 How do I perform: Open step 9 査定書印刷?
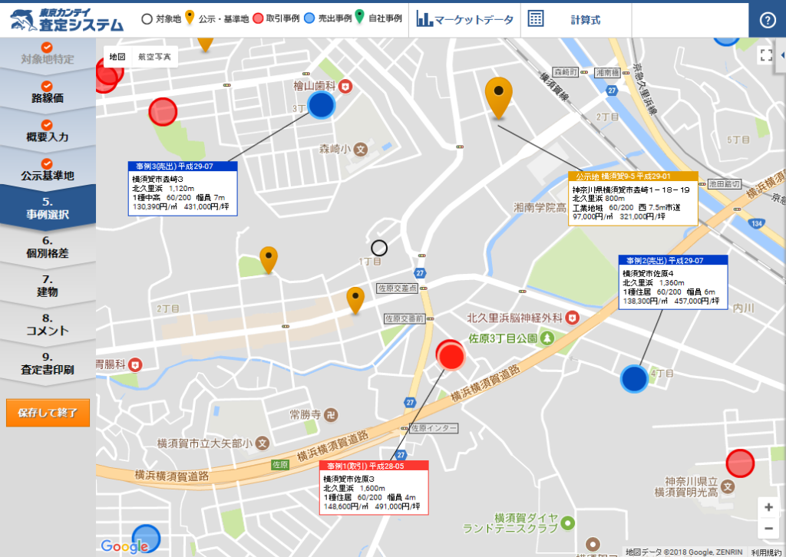[x=48, y=363]
